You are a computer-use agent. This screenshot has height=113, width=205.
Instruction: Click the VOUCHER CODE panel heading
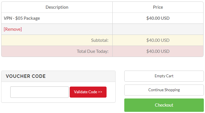(26, 76)
